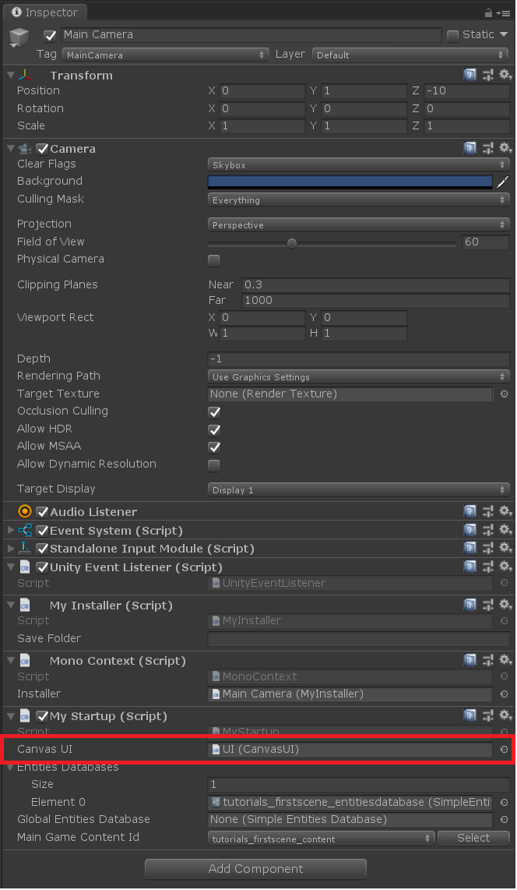Disable the Allow HDR checkbox
517x890 pixels.
pos(213,429)
